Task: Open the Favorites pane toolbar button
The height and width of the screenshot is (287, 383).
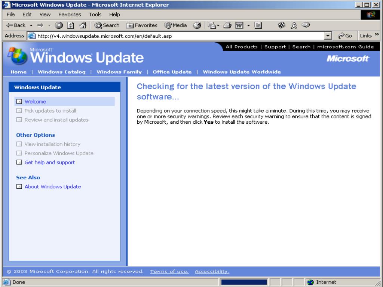Action: tap(142, 25)
